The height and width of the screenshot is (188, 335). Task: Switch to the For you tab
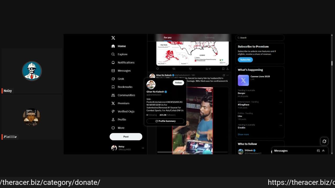click(168, 38)
